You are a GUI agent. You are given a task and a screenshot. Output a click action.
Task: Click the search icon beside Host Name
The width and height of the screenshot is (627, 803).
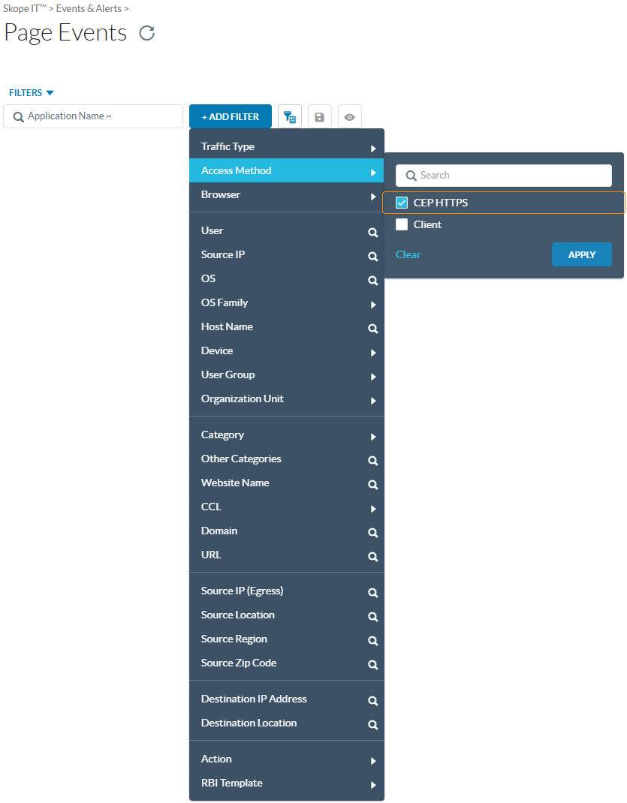[x=372, y=329]
